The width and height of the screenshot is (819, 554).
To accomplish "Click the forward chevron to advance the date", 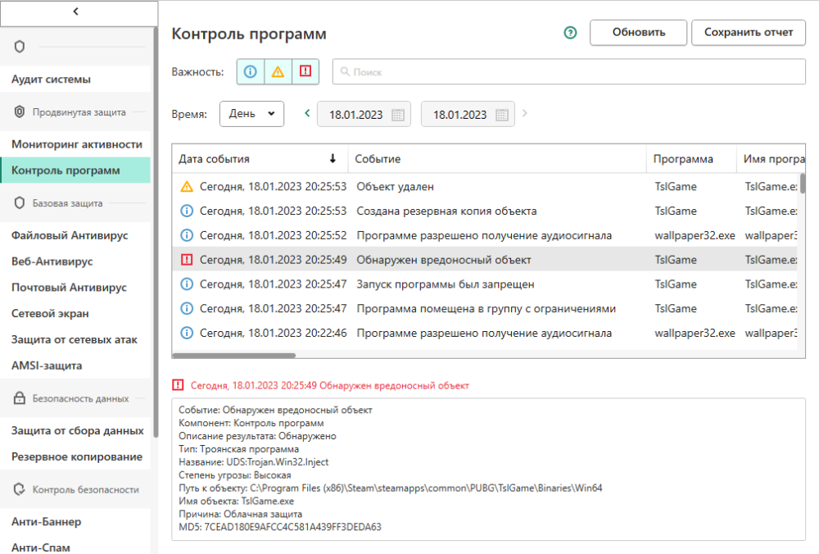I will click(x=524, y=114).
